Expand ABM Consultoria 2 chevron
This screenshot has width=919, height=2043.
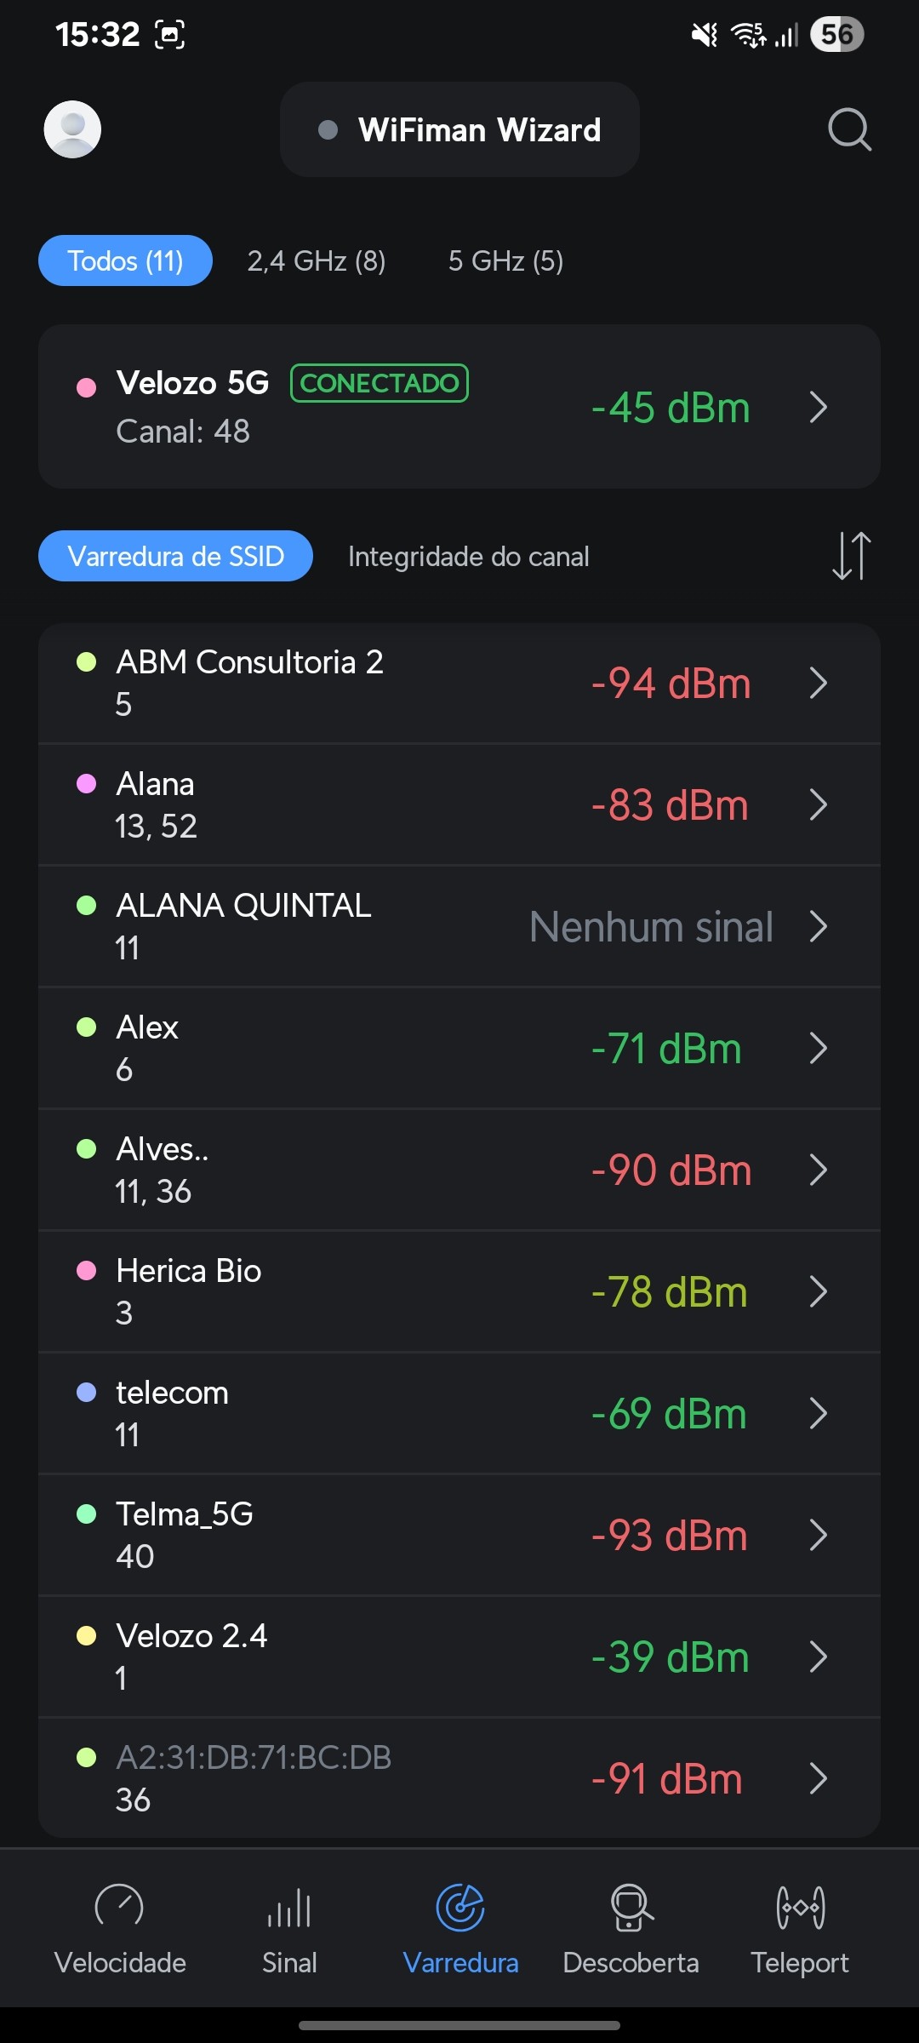(x=819, y=683)
